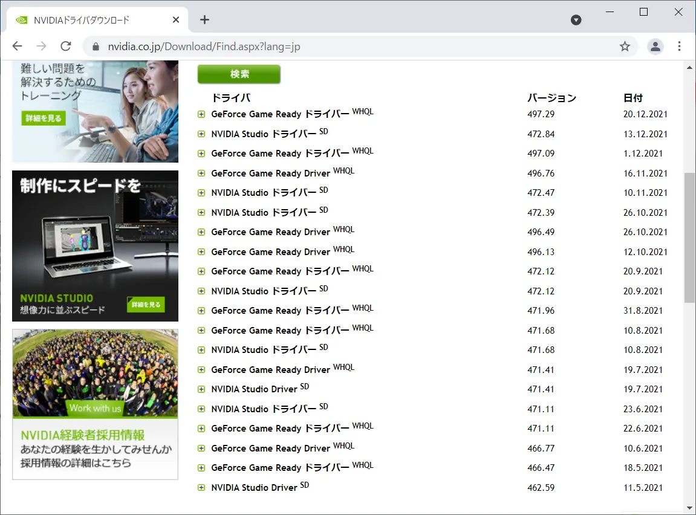Expand the 466.47 driver row

pyautogui.click(x=201, y=468)
